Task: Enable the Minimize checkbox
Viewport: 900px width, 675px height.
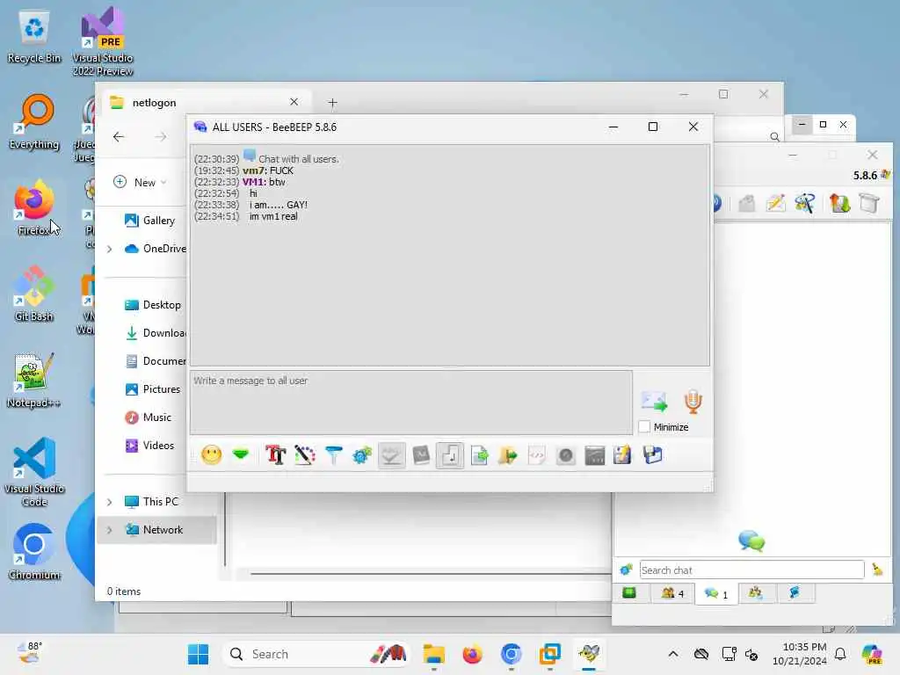Action: pos(644,426)
